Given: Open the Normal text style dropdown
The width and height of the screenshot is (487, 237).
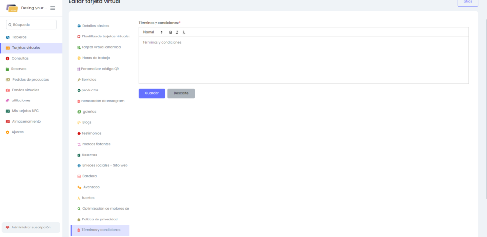Looking at the screenshot, I should [x=153, y=32].
